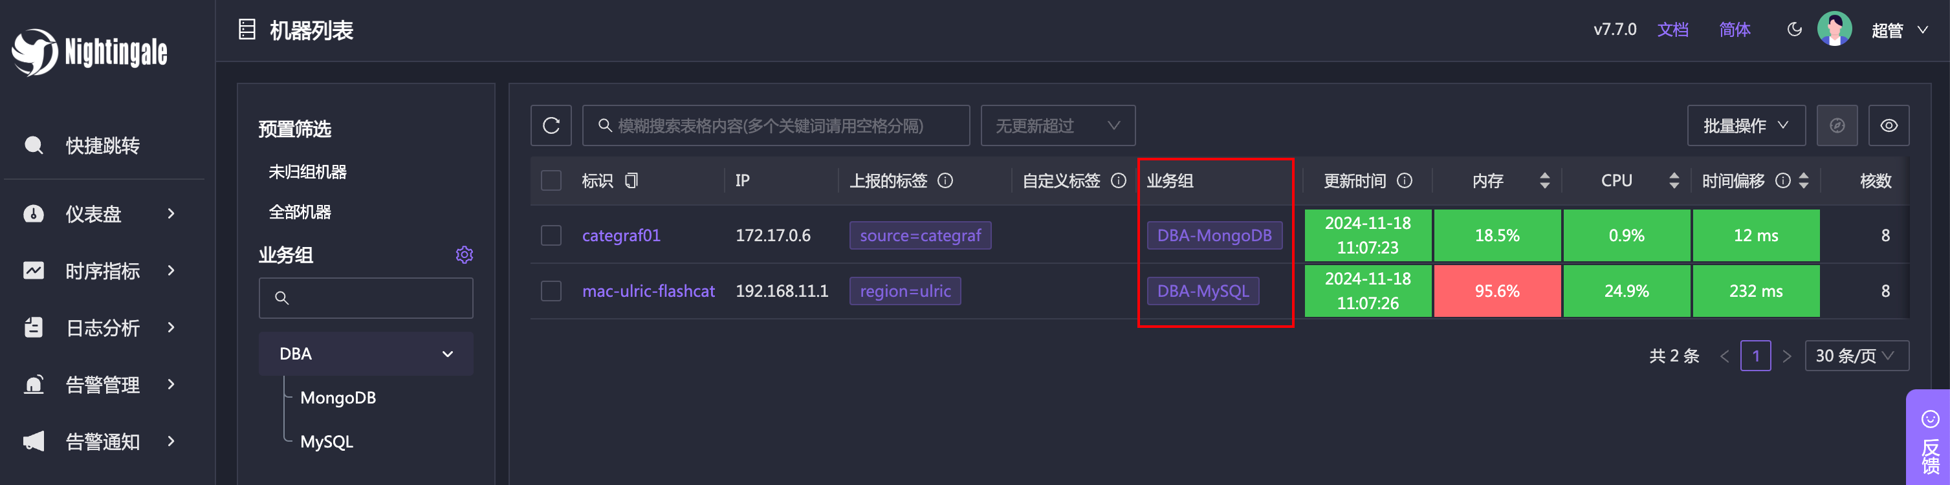Open business group settings via the gear icon
1950x485 pixels.
[464, 255]
